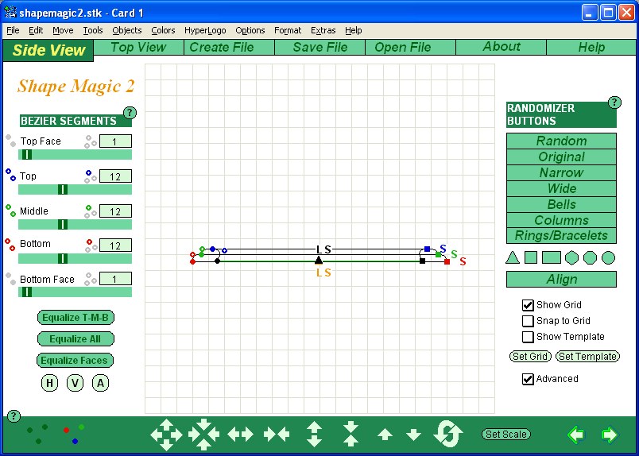Select the triangle shape icon
The image size is (639, 456).
click(513, 257)
